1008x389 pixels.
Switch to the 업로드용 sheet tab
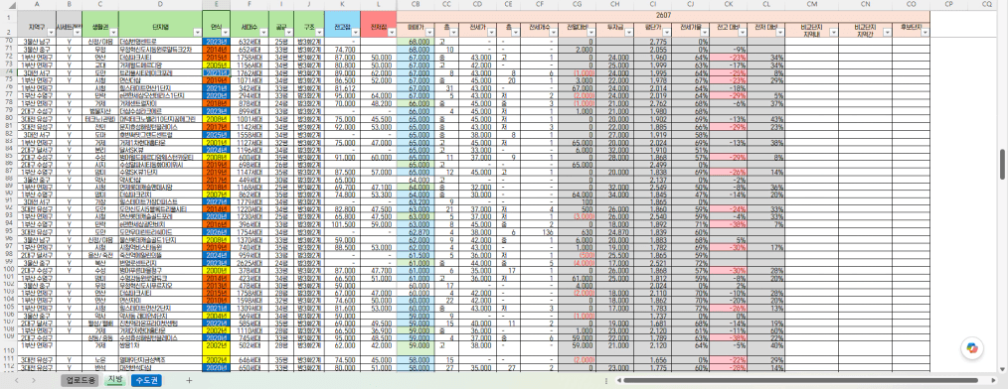point(80,381)
